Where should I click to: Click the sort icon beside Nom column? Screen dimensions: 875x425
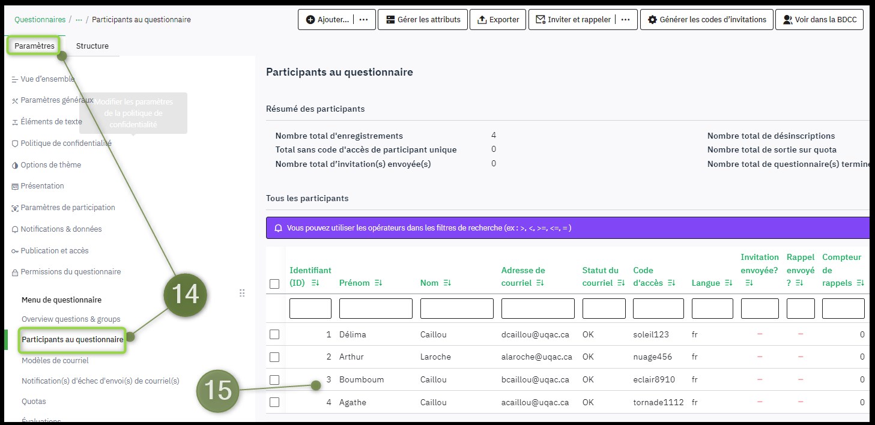[447, 283]
